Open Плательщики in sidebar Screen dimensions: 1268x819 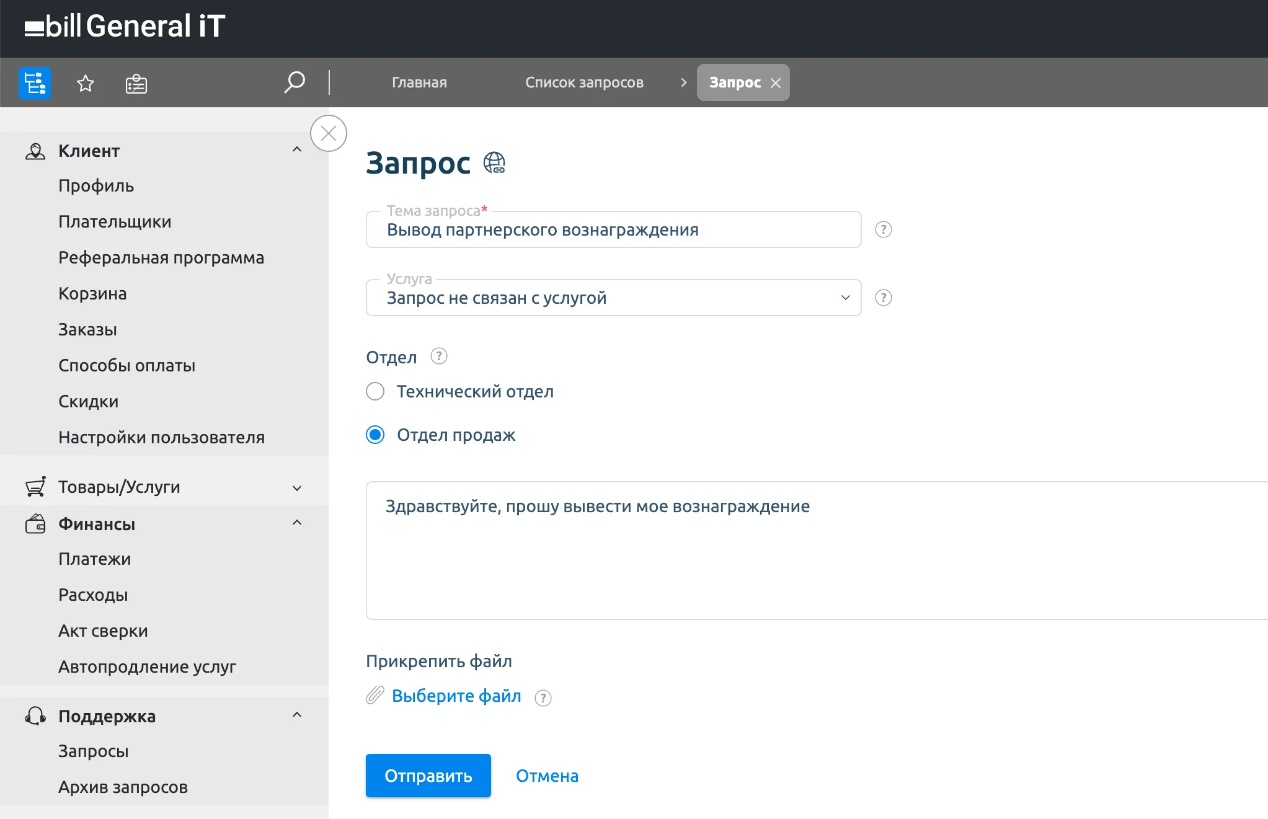pos(115,221)
